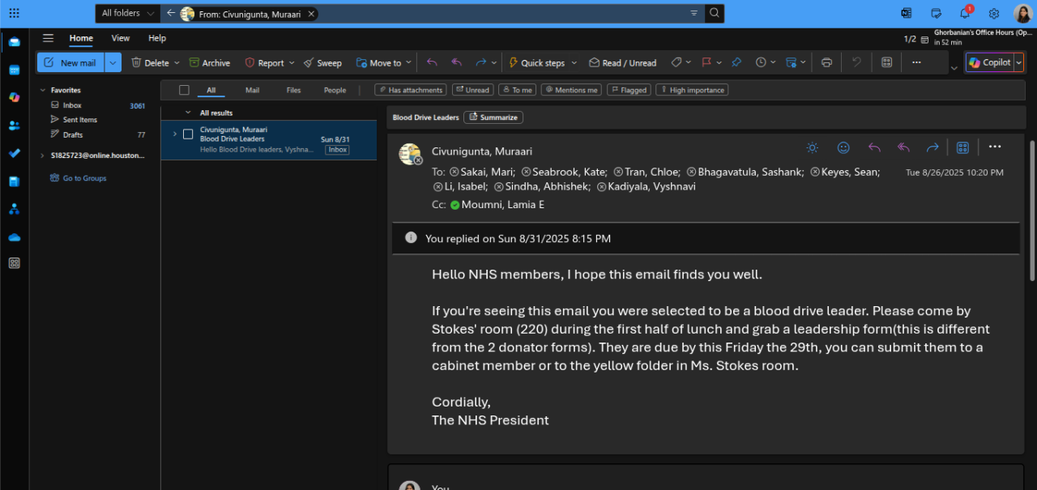Print the message using the printer icon
Image resolution: width=1037 pixels, height=490 pixels.
coord(826,62)
